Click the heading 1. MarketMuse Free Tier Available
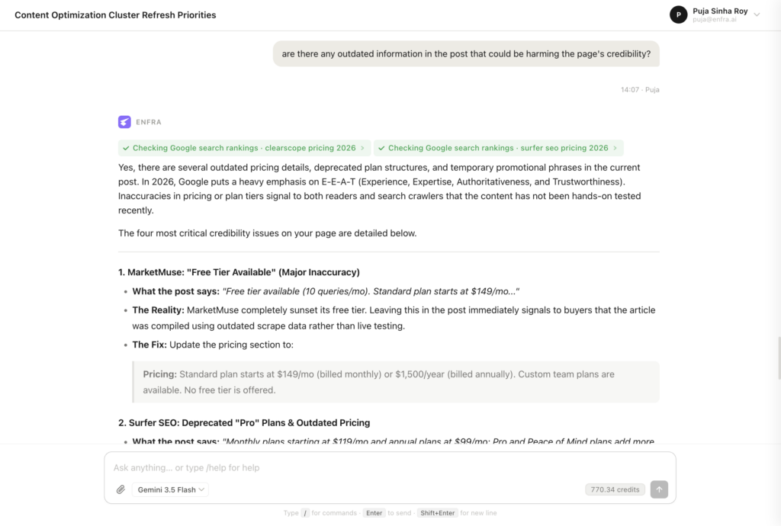 (x=239, y=272)
